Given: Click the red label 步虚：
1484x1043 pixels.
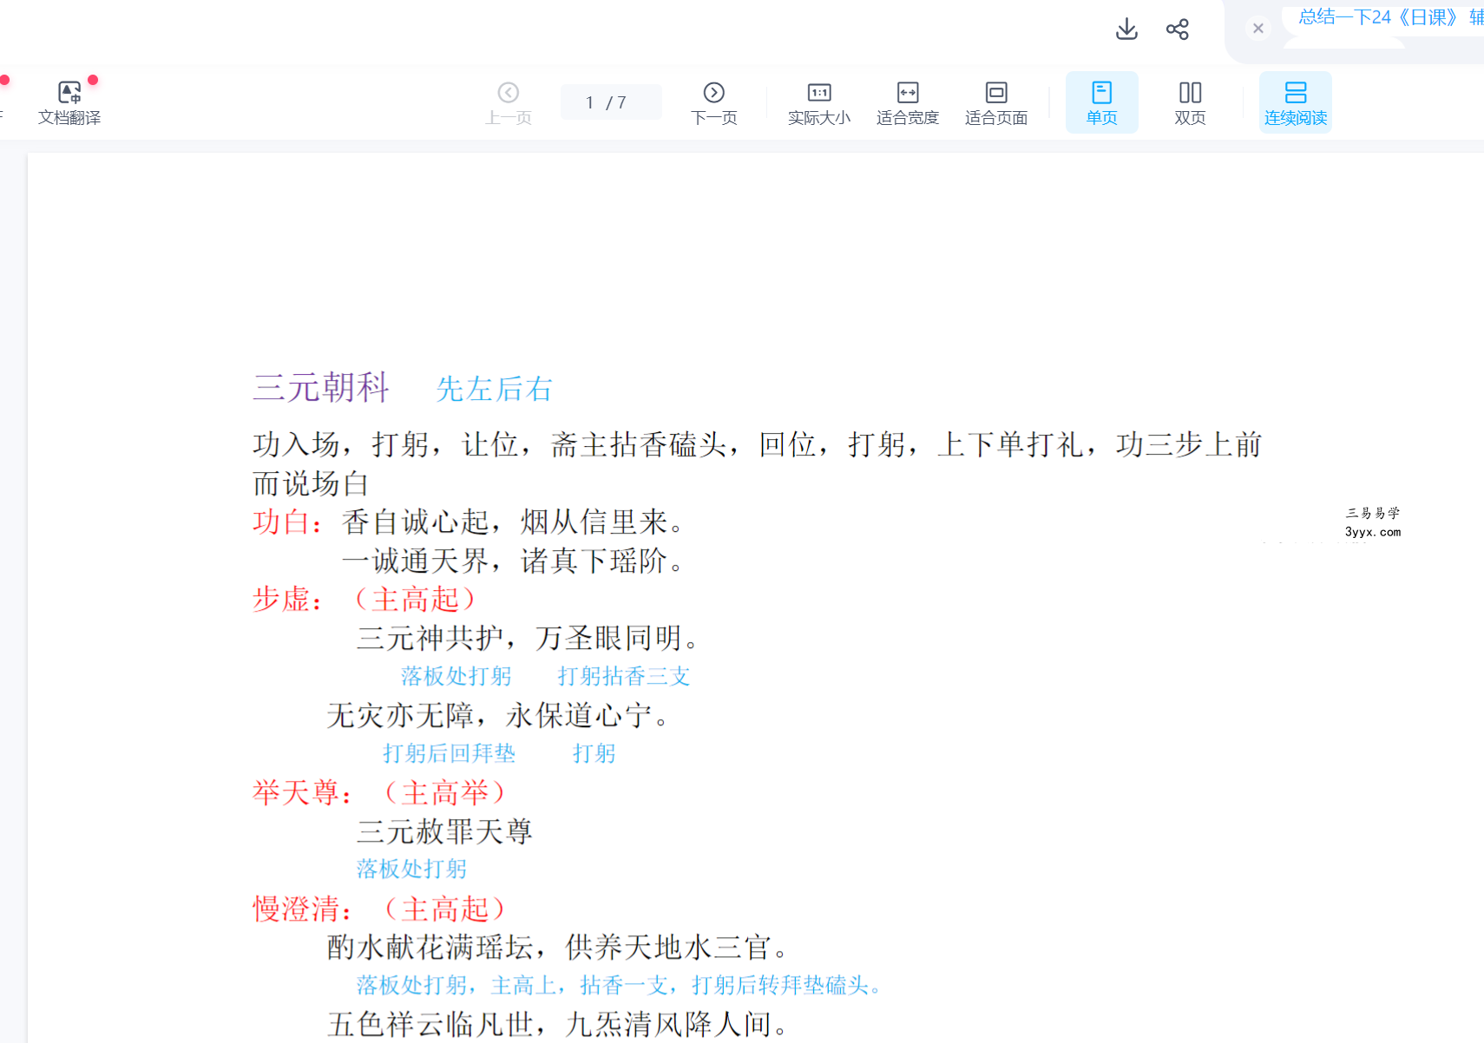Looking at the screenshot, I should coord(288,600).
